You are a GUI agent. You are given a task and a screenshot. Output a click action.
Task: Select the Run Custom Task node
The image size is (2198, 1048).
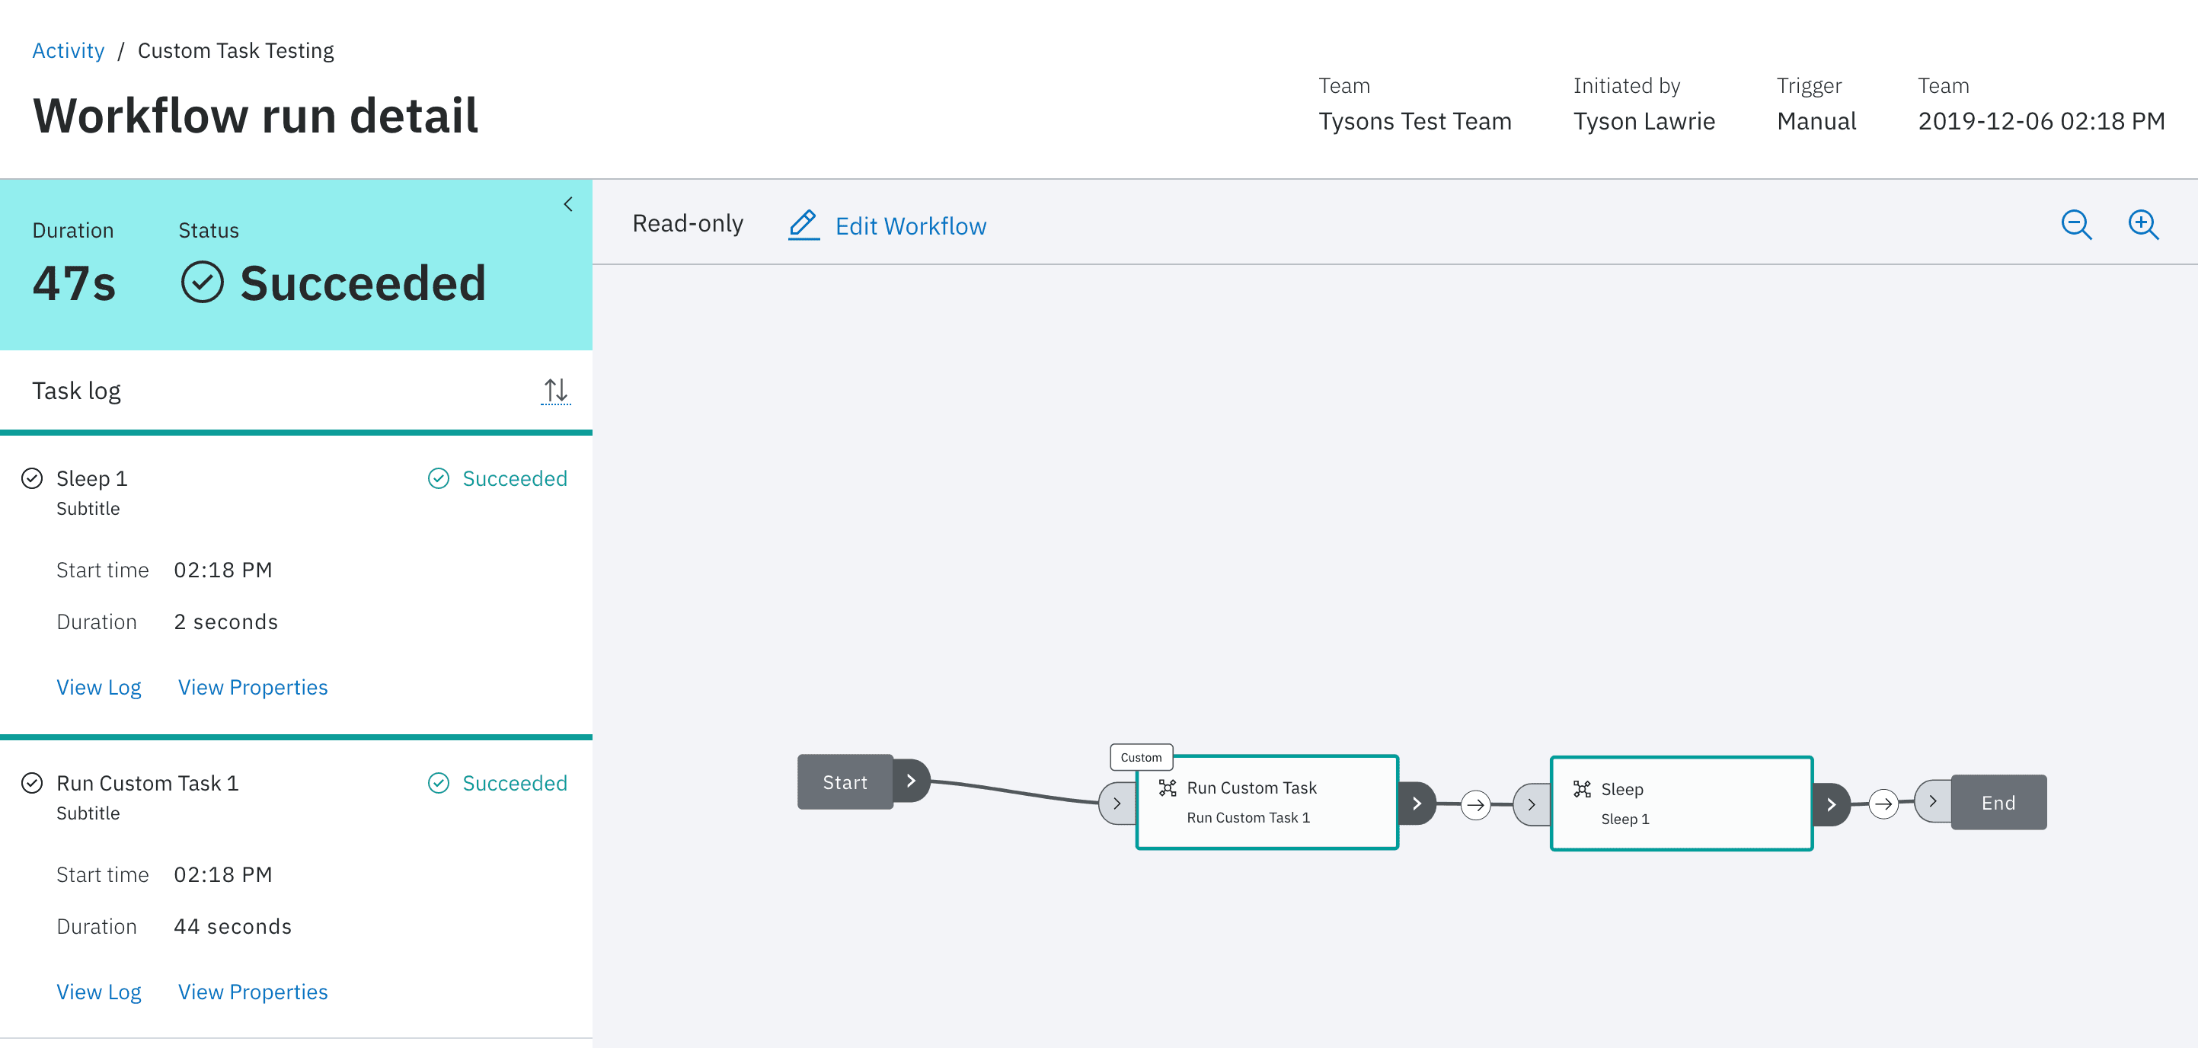[x=1267, y=802]
